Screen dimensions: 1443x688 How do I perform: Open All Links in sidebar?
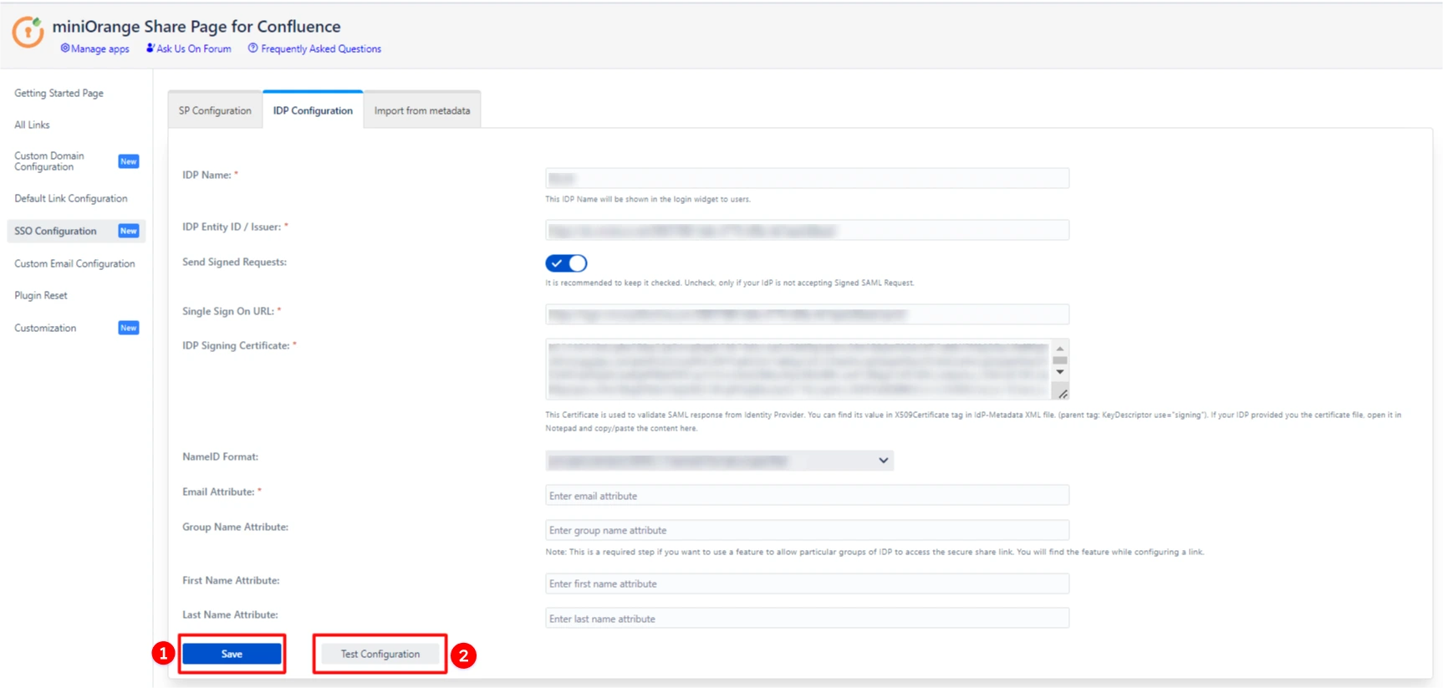(x=32, y=125)
